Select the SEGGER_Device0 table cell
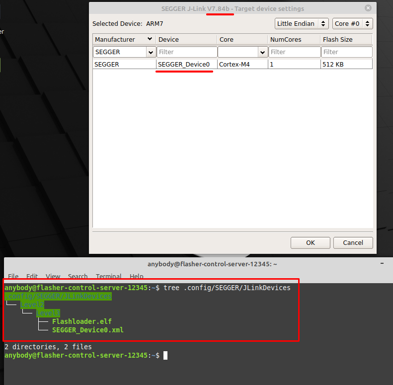 pos(187,65)
